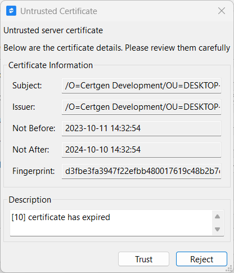This screenshot has height=273, width=234.
Task: Click the dialog resize grip corner
Action: 229,268
